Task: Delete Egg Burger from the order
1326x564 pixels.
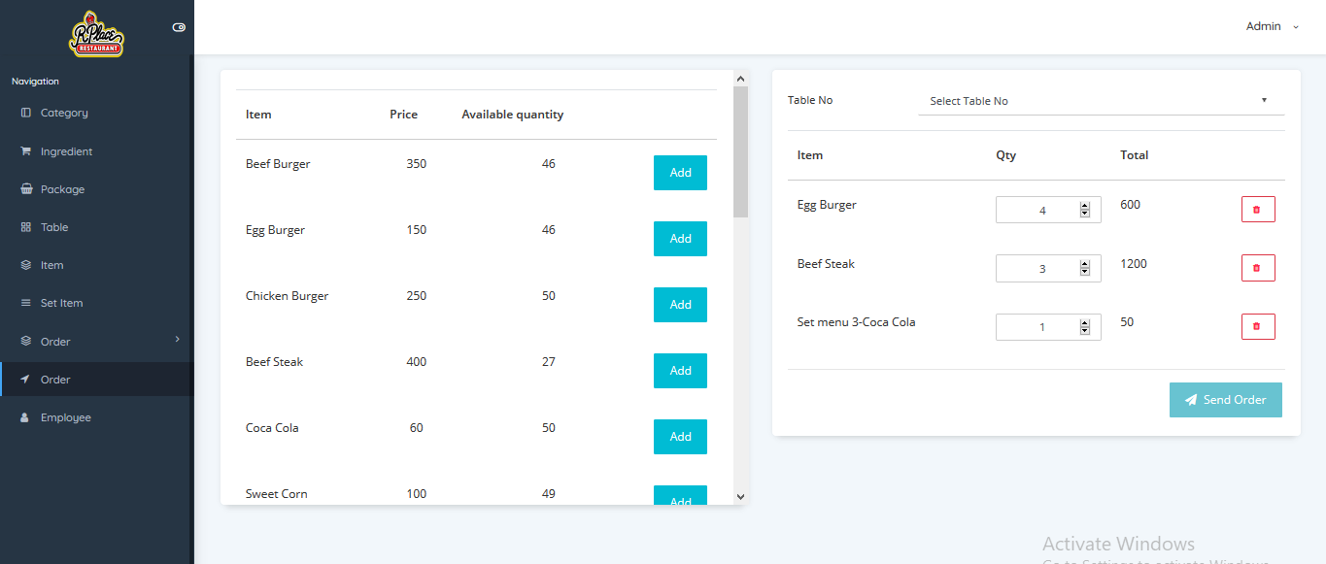Action: 1257,210
